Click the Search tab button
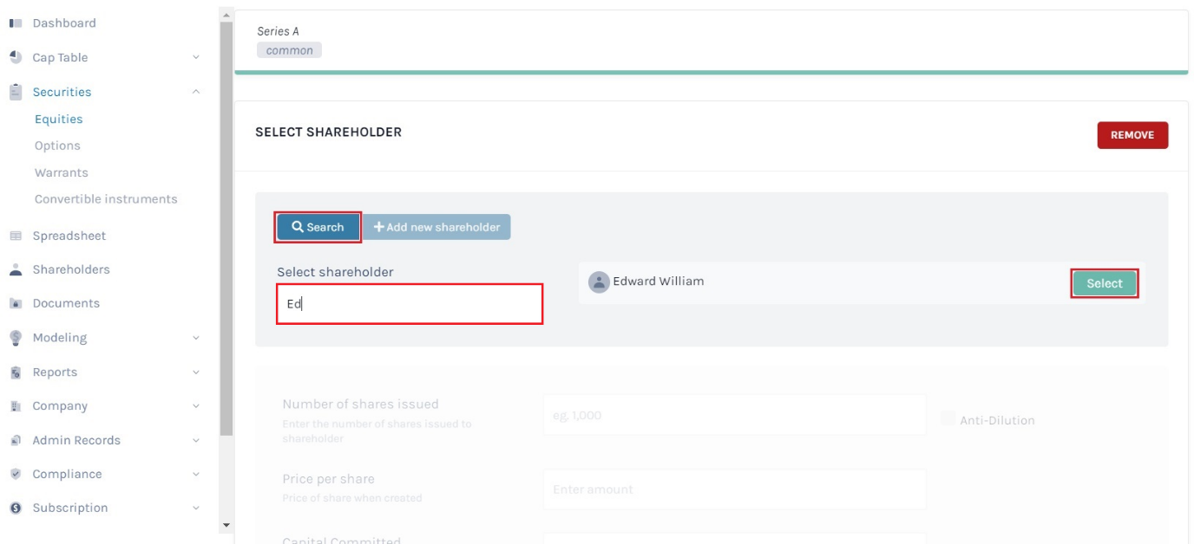Image resolution: width=1194 pixels, height=544 pixels. tap(318, 227)
